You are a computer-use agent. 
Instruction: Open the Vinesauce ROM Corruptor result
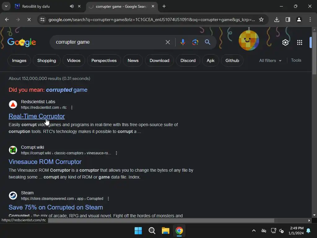pos(45,162)
